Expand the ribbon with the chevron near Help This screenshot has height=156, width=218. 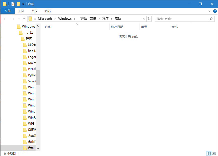[209, 11]
